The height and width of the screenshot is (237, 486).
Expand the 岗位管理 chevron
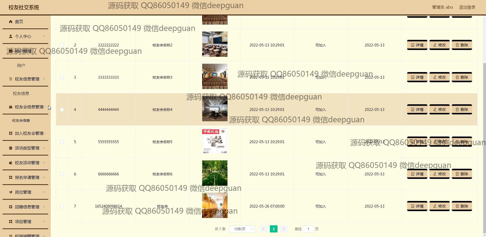pyautogui.click(x=44, y=192)
